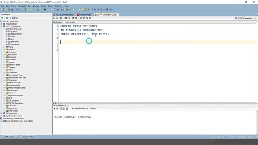Open the View menu

[x=13, y=6]
